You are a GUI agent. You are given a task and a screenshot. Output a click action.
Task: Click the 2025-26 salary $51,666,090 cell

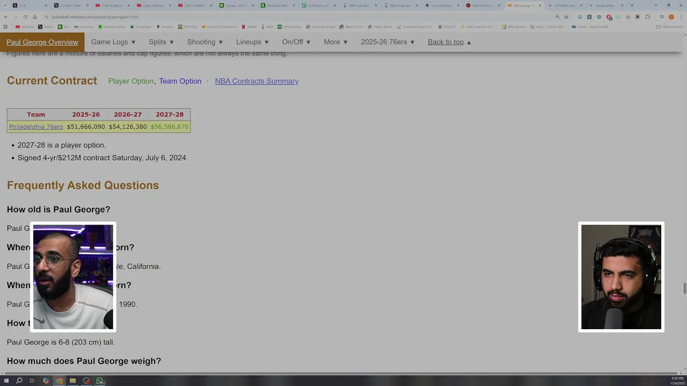[x=86, y=127]
